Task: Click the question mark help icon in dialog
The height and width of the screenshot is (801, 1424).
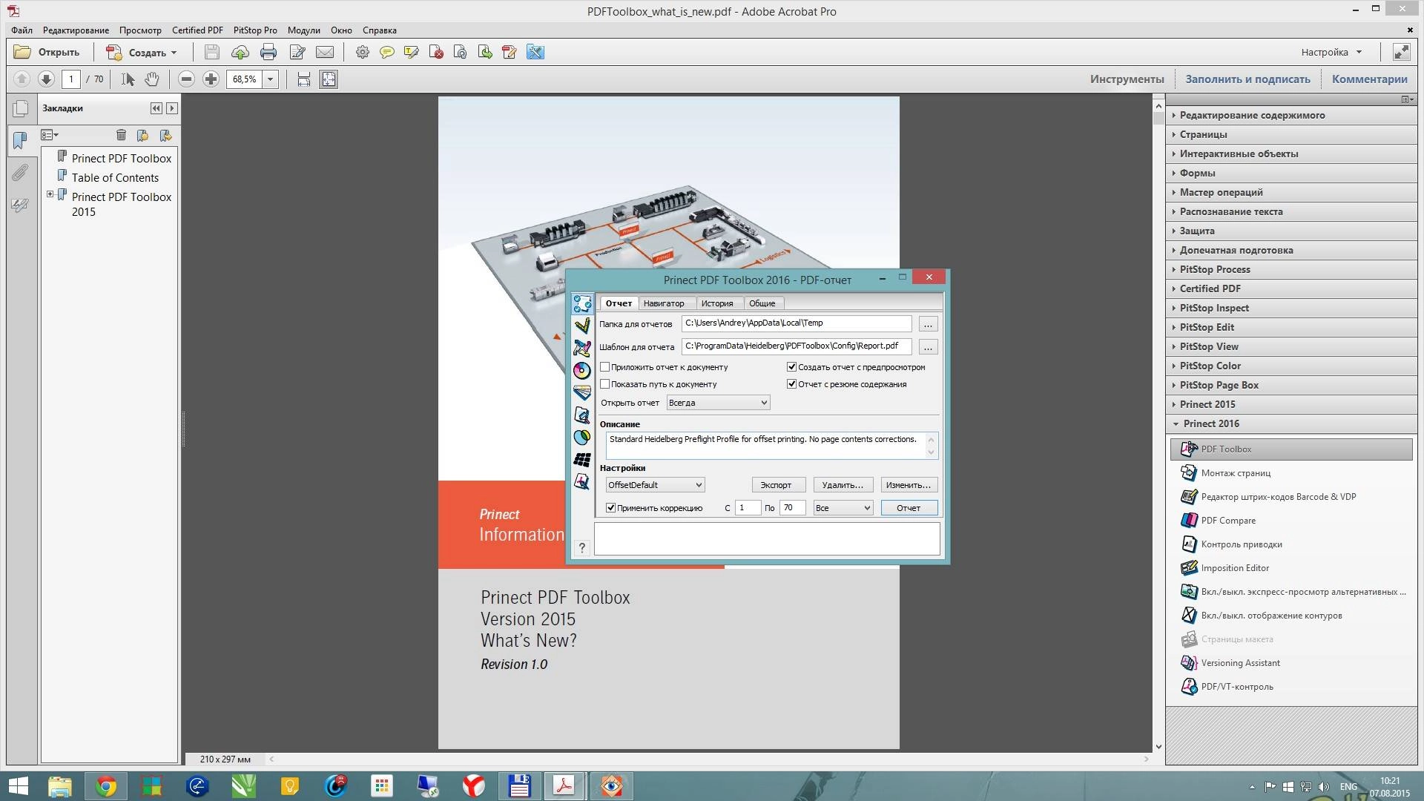Action: [x=582, y=547]
